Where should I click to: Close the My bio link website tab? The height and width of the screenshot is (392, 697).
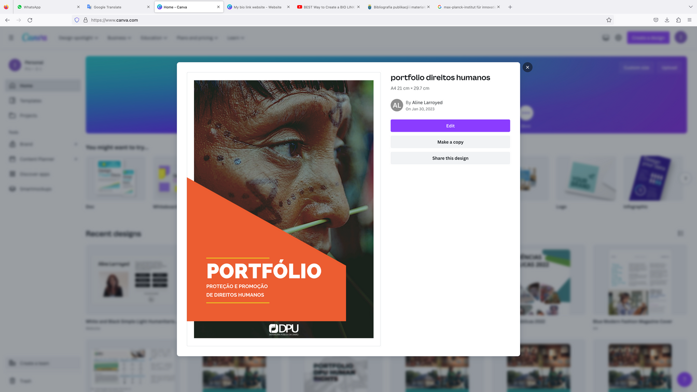click(x=288, y=7)
